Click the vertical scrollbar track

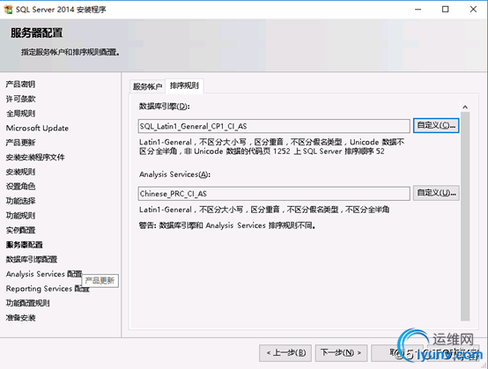tap(465, 217)
